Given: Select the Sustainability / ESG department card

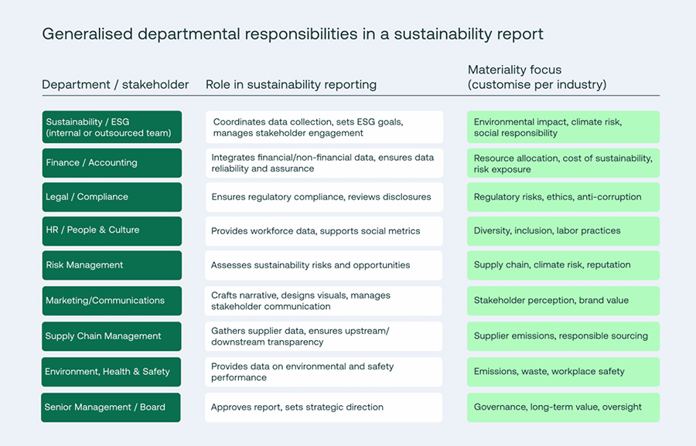Looking at the screenshot, I should pos(111,127).
